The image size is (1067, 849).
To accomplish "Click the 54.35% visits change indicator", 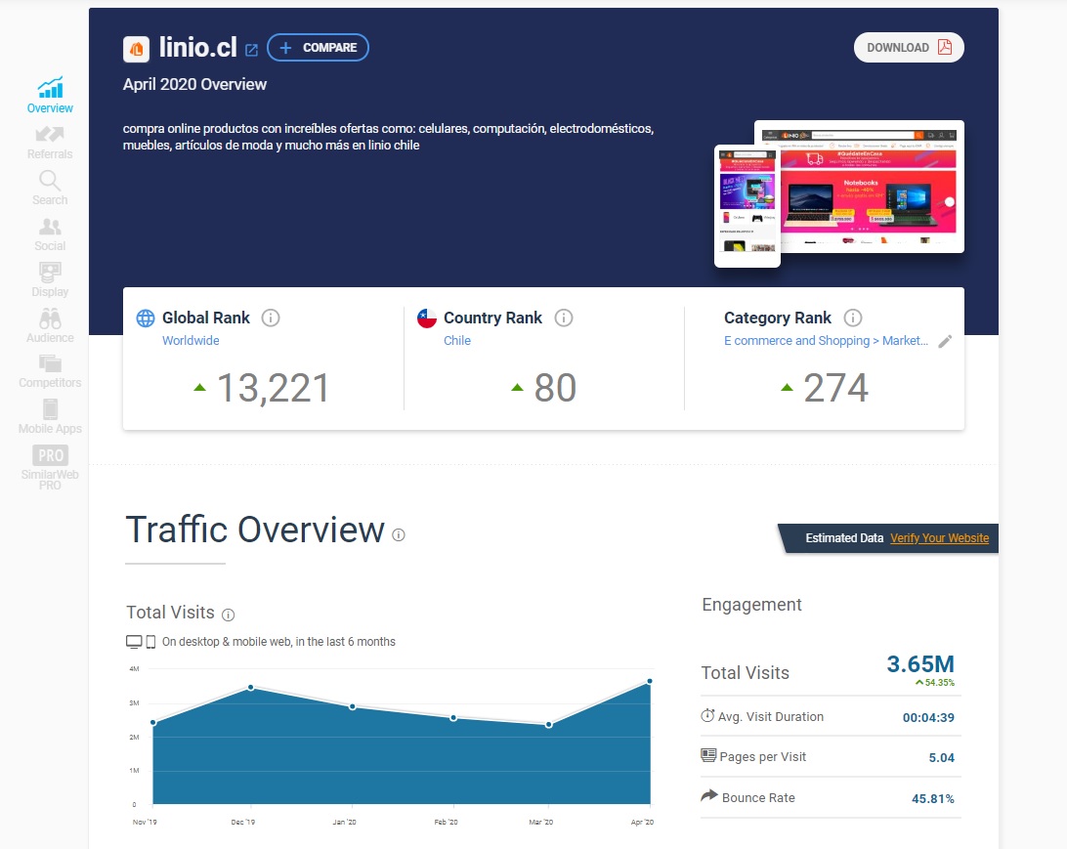I will tap(935, 682).
